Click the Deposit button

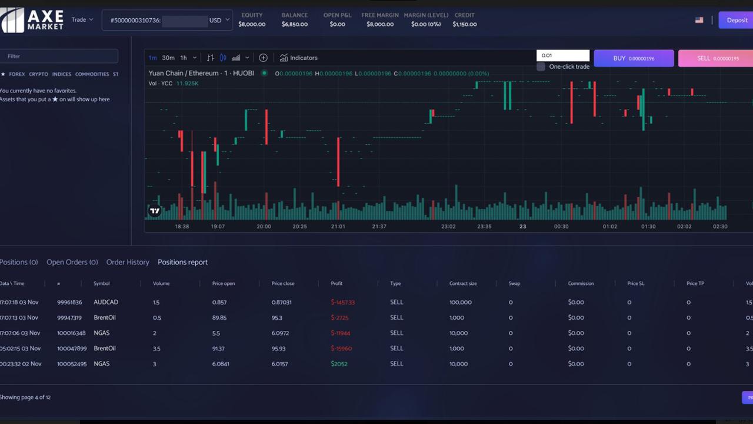736,20
